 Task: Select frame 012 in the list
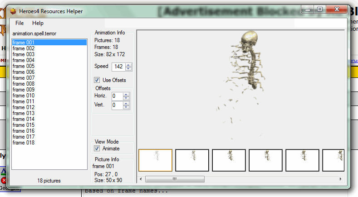49,107
